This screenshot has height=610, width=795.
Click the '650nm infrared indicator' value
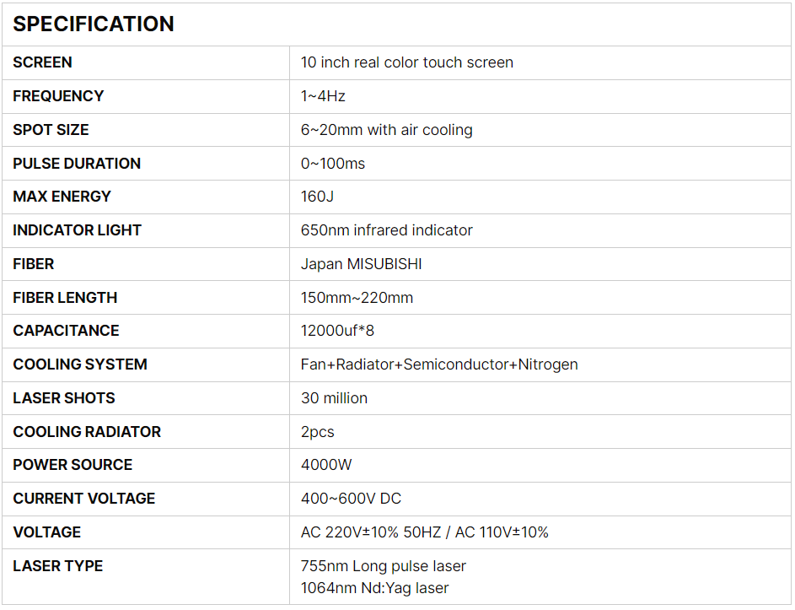click(386, 230)
